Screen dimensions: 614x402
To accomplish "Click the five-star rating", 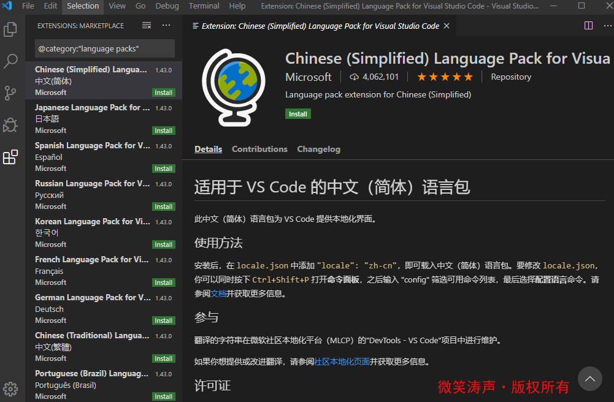I will 445,77.
